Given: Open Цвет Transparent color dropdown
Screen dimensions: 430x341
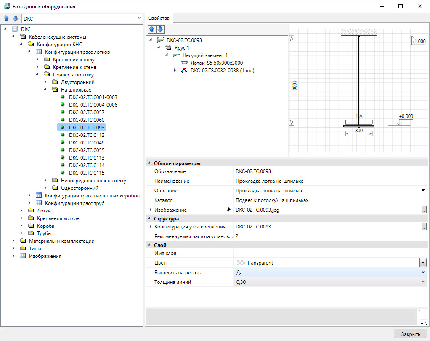Looking at the screenshot, I should [x=423, y=263].
